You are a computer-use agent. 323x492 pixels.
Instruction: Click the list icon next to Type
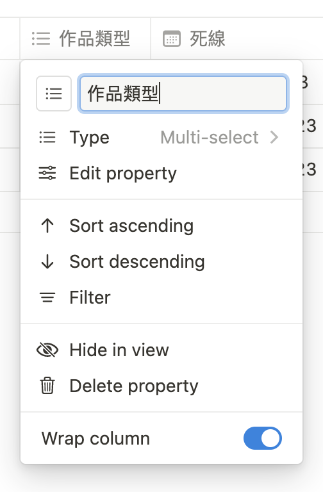click(47, 138)
